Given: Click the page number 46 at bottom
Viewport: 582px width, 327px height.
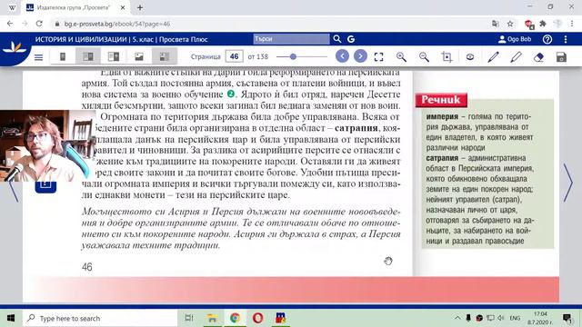Looking at the screenshot, I should [87, 267].
